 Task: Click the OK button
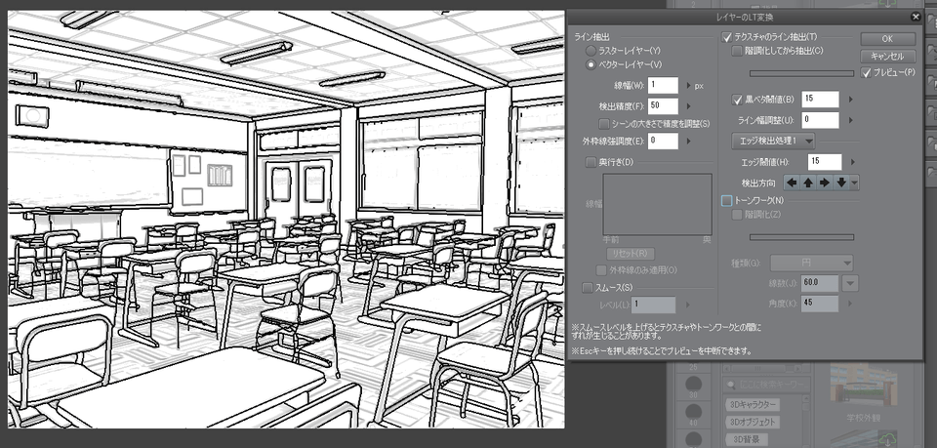pyautogui.click(x=887, y=38)
